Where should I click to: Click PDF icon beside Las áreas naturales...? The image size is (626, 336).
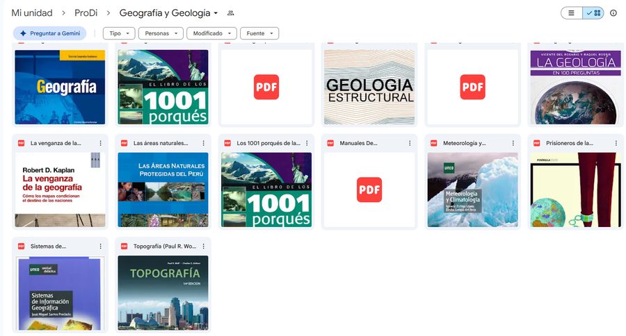pos(125,143)
